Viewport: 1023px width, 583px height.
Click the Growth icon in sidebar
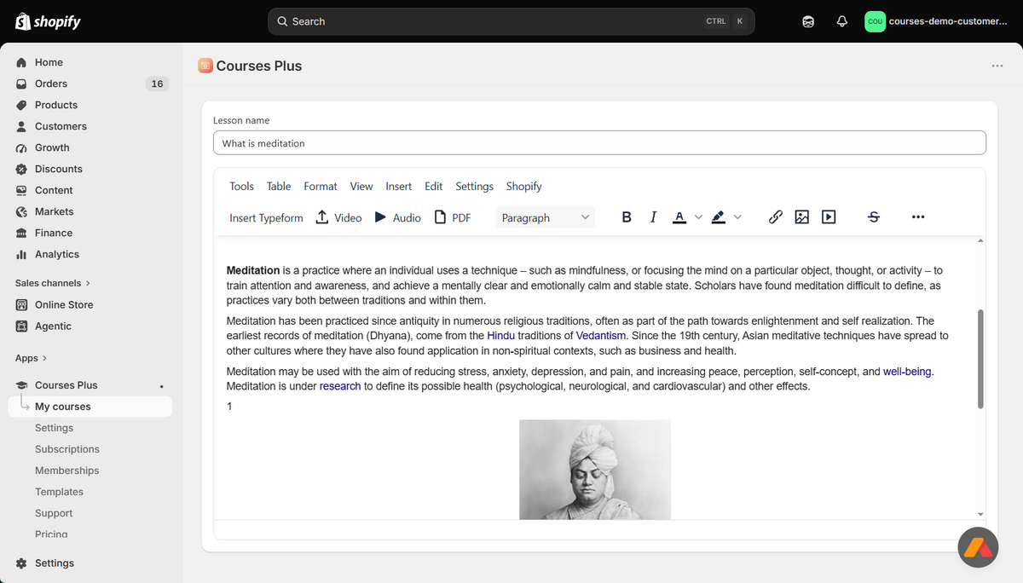[x=21, y=147]
